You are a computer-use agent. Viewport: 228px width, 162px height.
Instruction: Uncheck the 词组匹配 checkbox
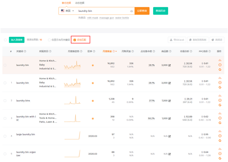tap(75, 40)
